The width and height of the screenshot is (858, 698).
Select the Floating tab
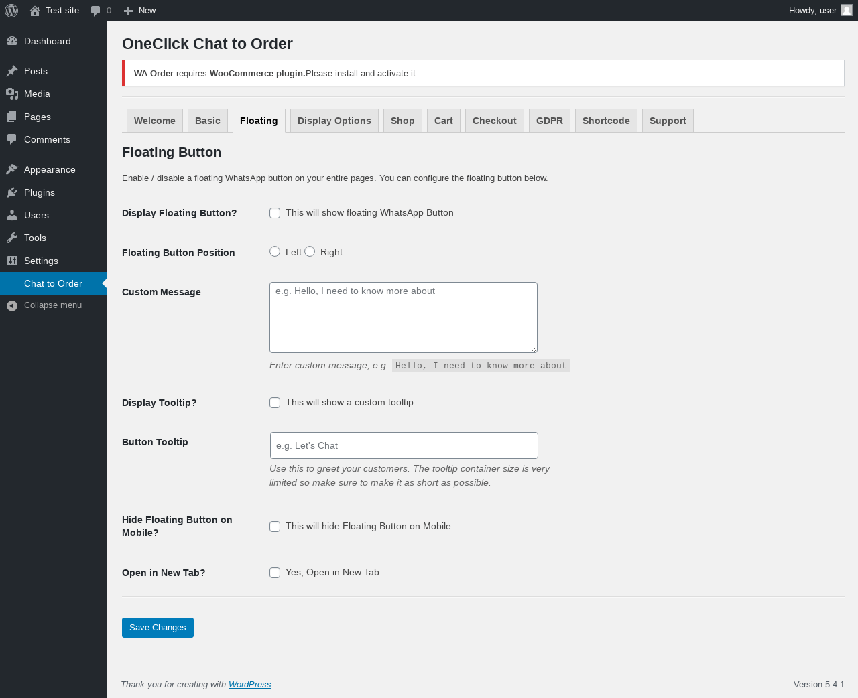(259, 121)
